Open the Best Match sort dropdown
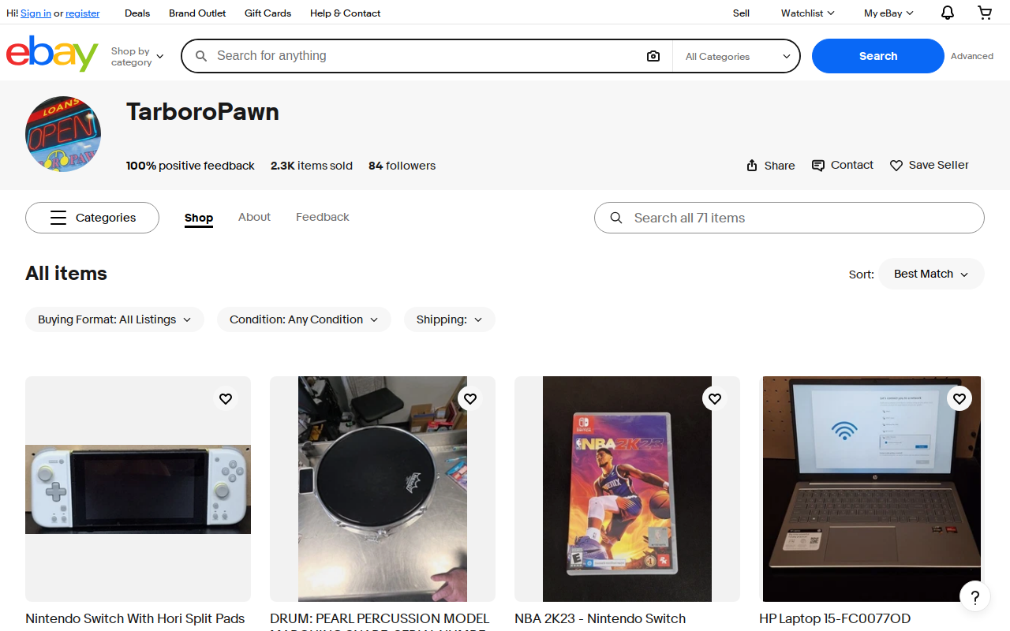Image resolution: width=1010 pixels, height=631 pixels. pos(931,274)
